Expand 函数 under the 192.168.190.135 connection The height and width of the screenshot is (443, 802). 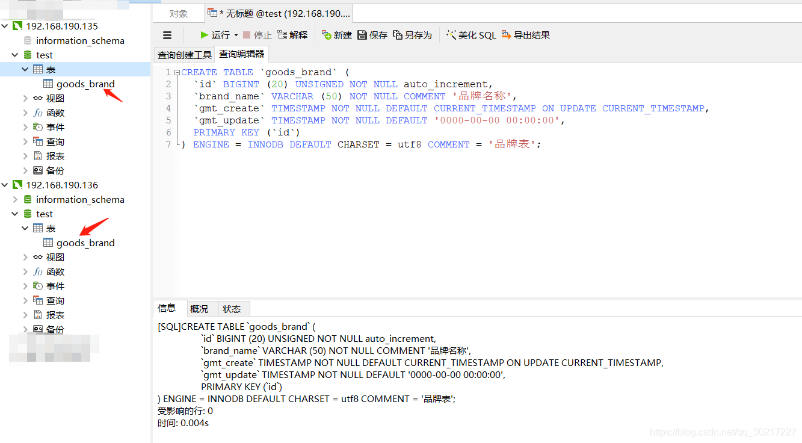(x=25, y=113)
